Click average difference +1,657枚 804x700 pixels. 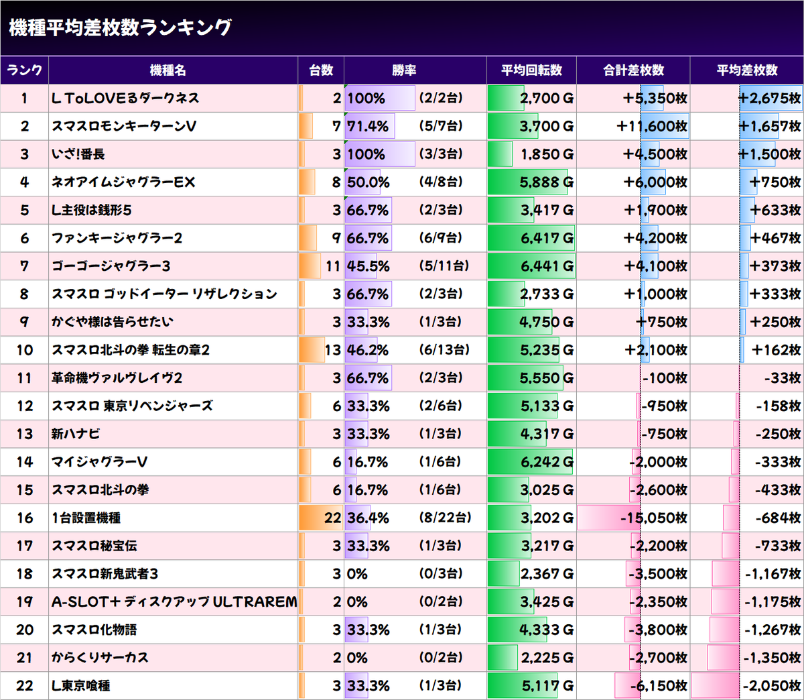coord(769,126)
